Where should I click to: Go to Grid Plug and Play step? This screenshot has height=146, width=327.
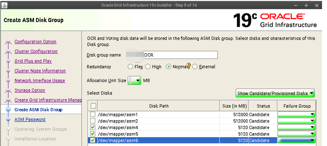coord(33,61)
